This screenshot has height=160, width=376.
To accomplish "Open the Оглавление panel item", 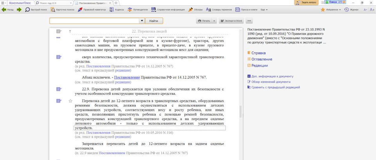I will [x=262, y=59].
